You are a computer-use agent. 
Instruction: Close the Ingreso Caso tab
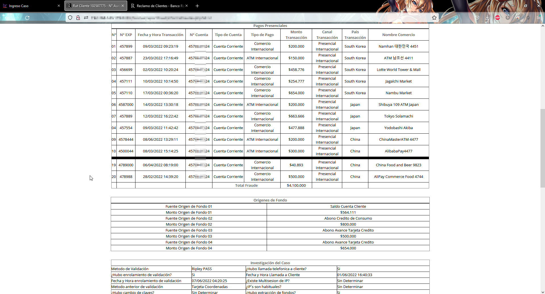[x=59, y=6]
